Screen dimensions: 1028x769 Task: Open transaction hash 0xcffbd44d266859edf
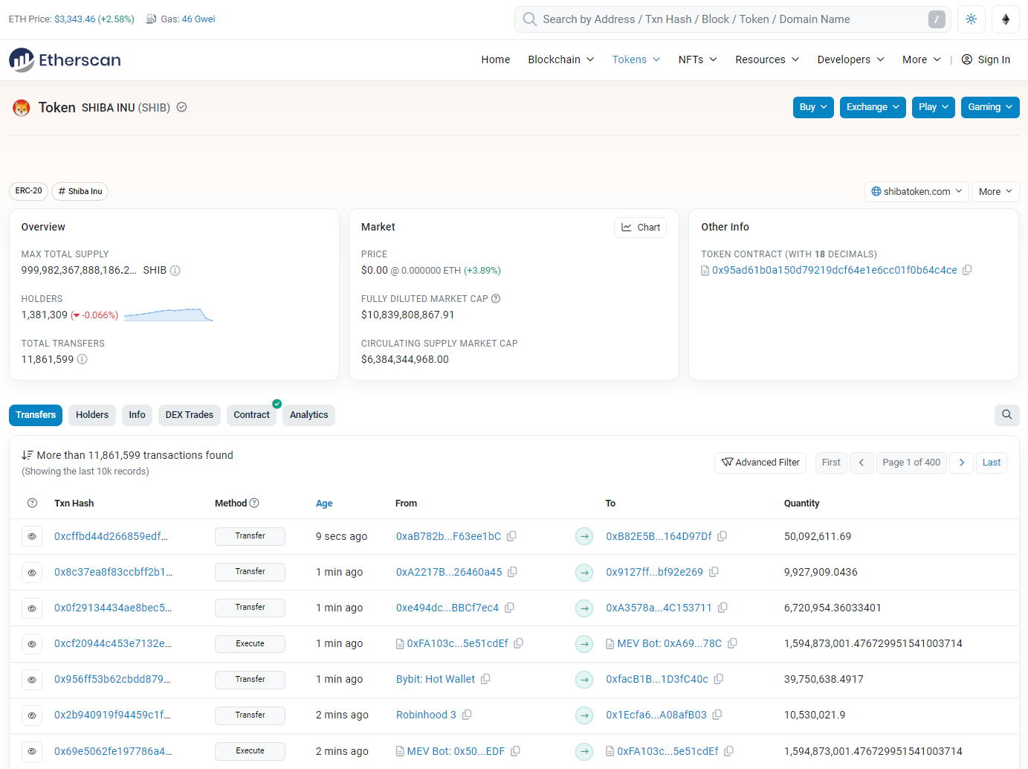(111, 536)
